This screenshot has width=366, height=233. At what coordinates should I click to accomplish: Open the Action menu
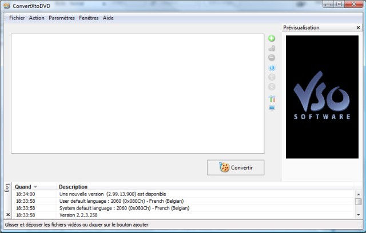click(x=37, y=18)
